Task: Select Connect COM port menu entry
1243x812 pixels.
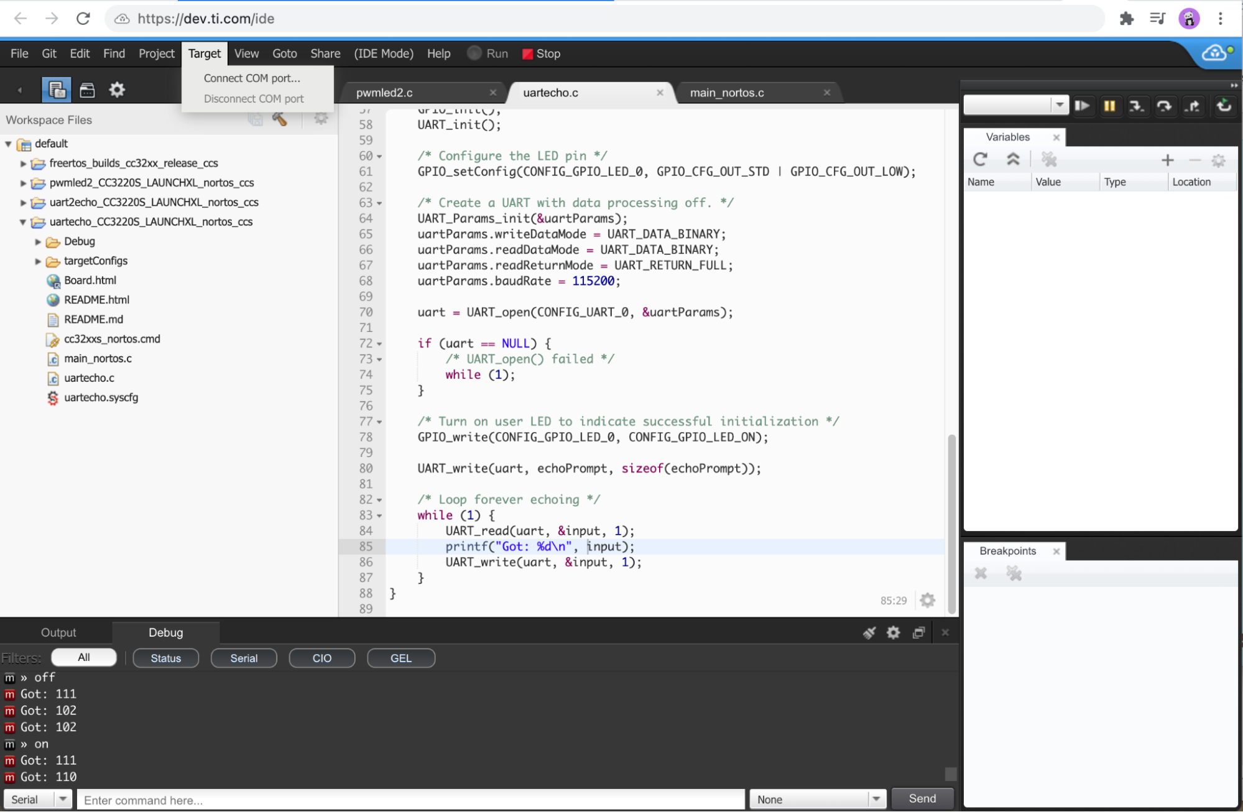Action: (252, 78)
